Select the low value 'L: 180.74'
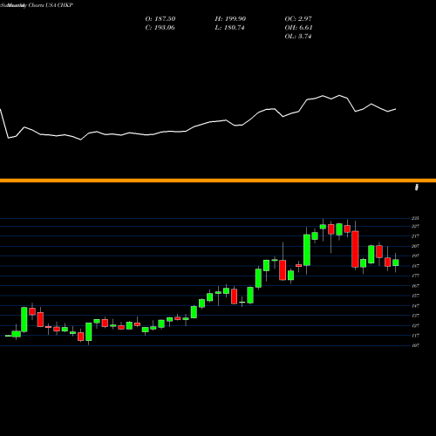 229,28
